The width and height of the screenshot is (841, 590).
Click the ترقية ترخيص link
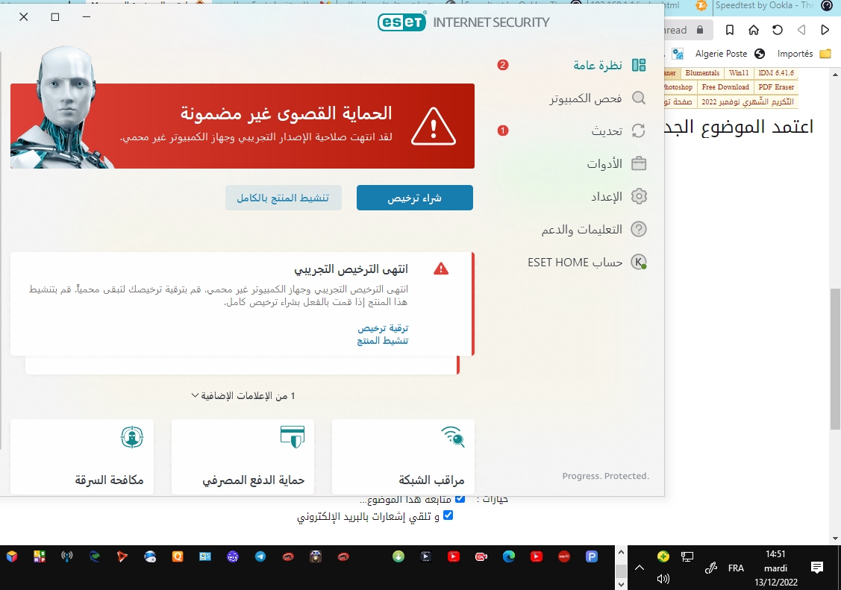tap(383, 327)
